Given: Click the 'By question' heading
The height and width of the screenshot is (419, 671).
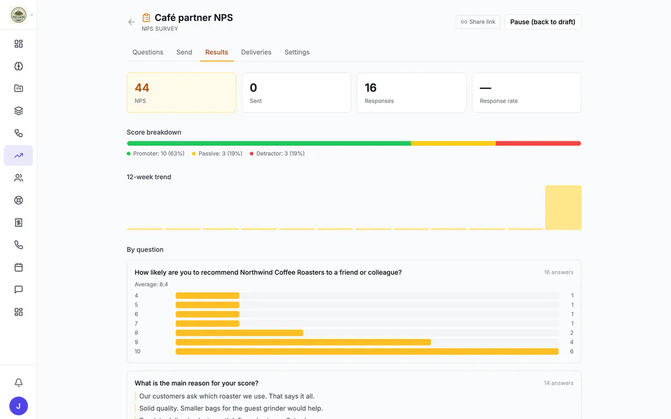Looking at the screenshot, I should pos(145,250).
